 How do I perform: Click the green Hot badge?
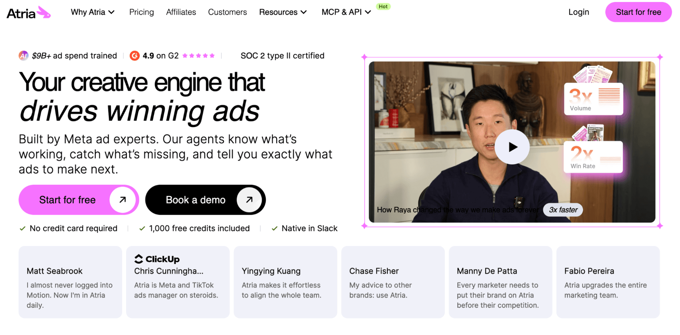(x=383, y=6)
